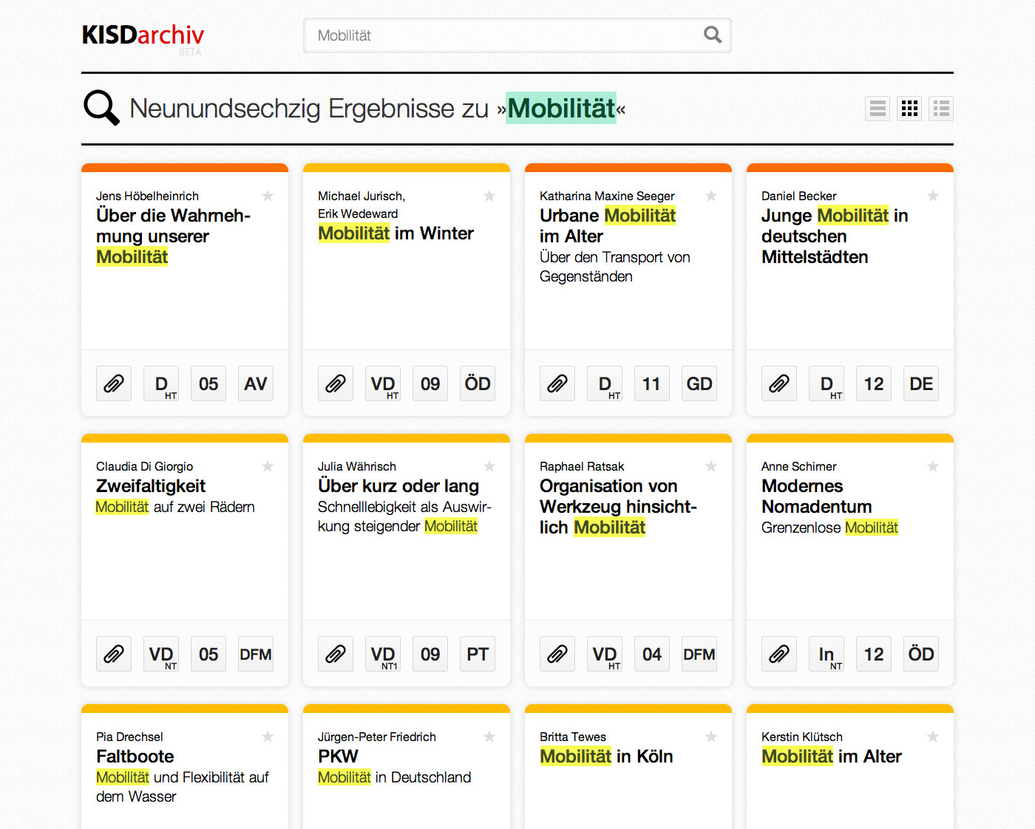The height and width of the screenshot is (829, 1035).
Task: Favorite the Jens Höbelheinrich card with star
Action: tap(268, 196)
